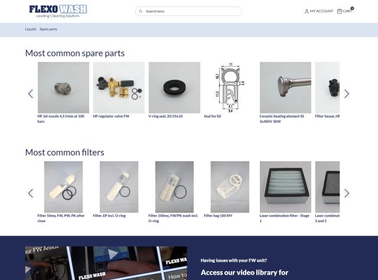
Task: Open Filter EP incl. O-ring image
Action: (x=119, y=187)
